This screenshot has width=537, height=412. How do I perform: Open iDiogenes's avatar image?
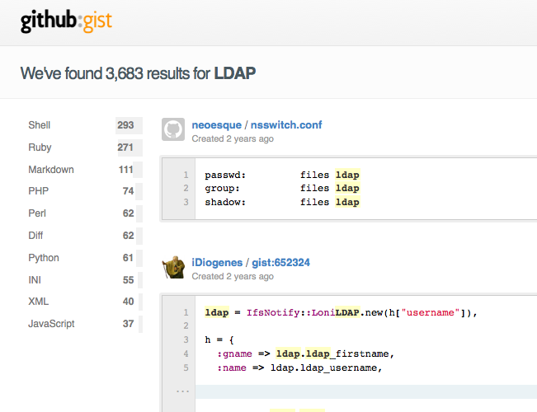173,268
